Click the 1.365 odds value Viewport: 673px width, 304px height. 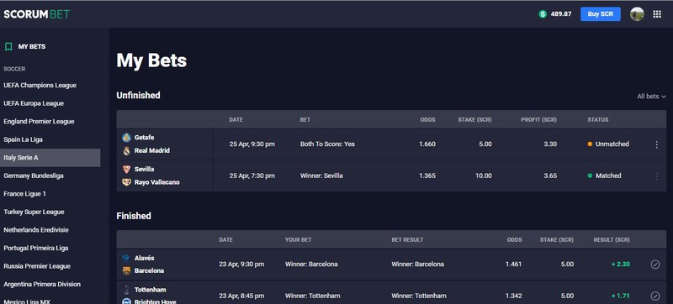427,176
